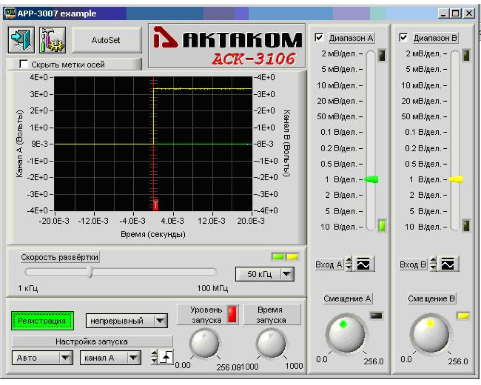The height and width of the screenshot is (385, 481).
Task: Click the 'Смещение А' offset knob
Action: click(346, 334)
